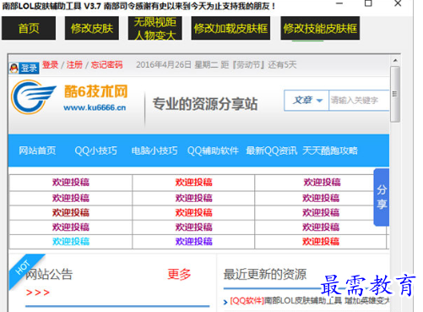Open the 首页 tab
Image resolution: width=423 pixels, height=312 pixels.
[x=29, y=28]
